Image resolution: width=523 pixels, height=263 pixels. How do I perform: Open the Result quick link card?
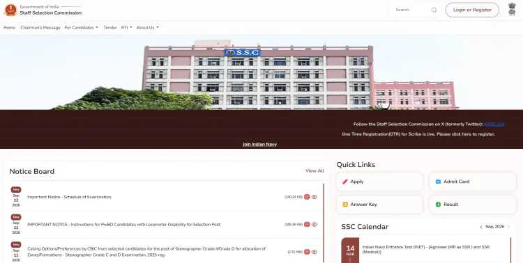[x=473, y=205]
